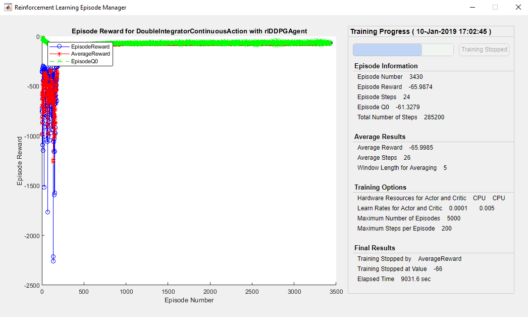
Task: Click the Maximum Steps per Episode value 200
Action: tap(447, 229)
